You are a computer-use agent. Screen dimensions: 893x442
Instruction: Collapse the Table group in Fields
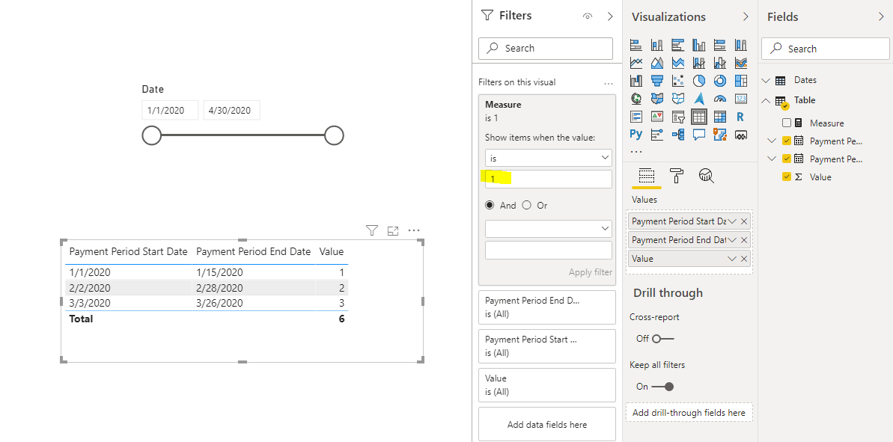coord(766,100)
